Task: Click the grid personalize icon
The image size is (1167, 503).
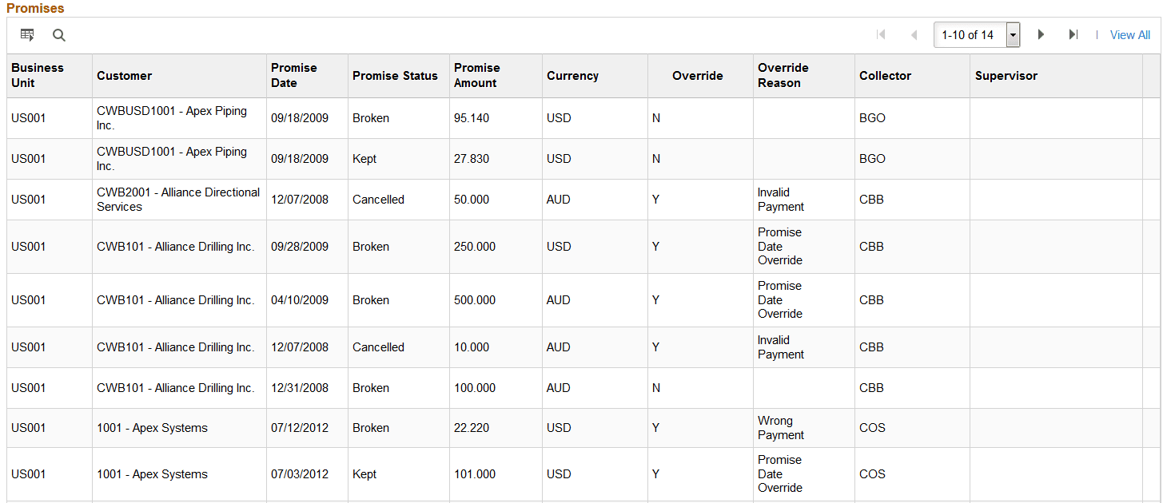Action: (27, 35)
